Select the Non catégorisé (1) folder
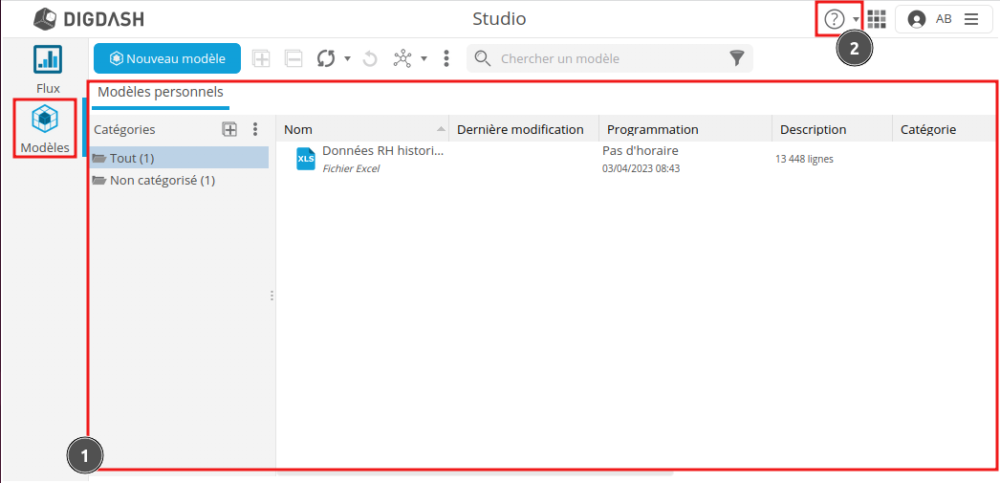 [162, 180]
